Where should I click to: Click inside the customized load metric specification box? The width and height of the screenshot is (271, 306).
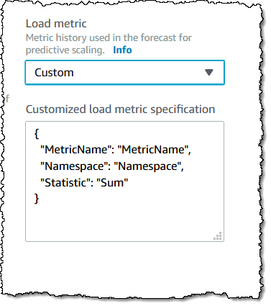124,181
